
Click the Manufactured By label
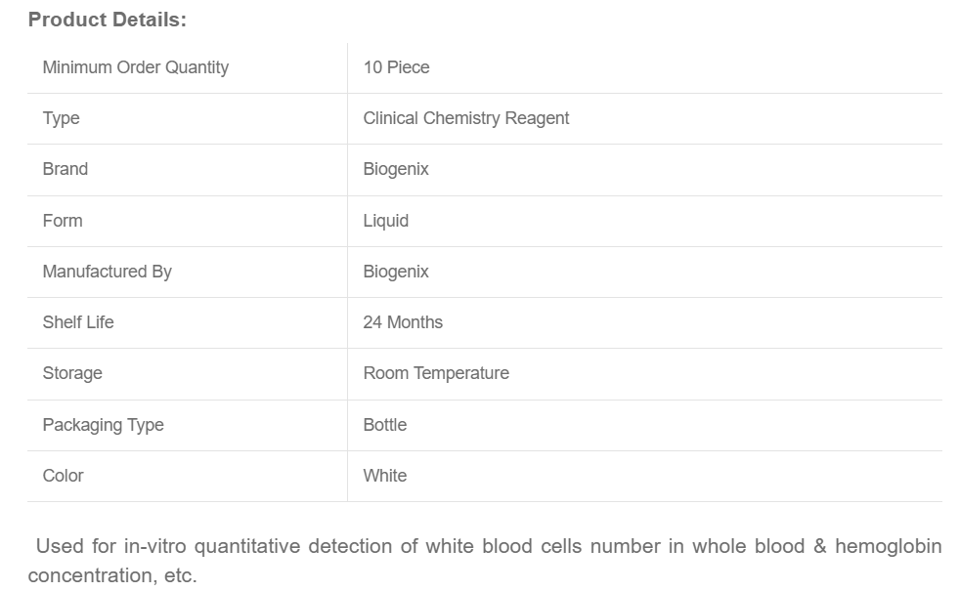pos(107,272)
